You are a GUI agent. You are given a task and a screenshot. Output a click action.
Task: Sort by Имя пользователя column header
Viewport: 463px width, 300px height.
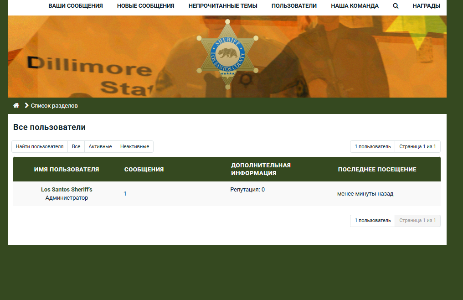pos(67,169)
